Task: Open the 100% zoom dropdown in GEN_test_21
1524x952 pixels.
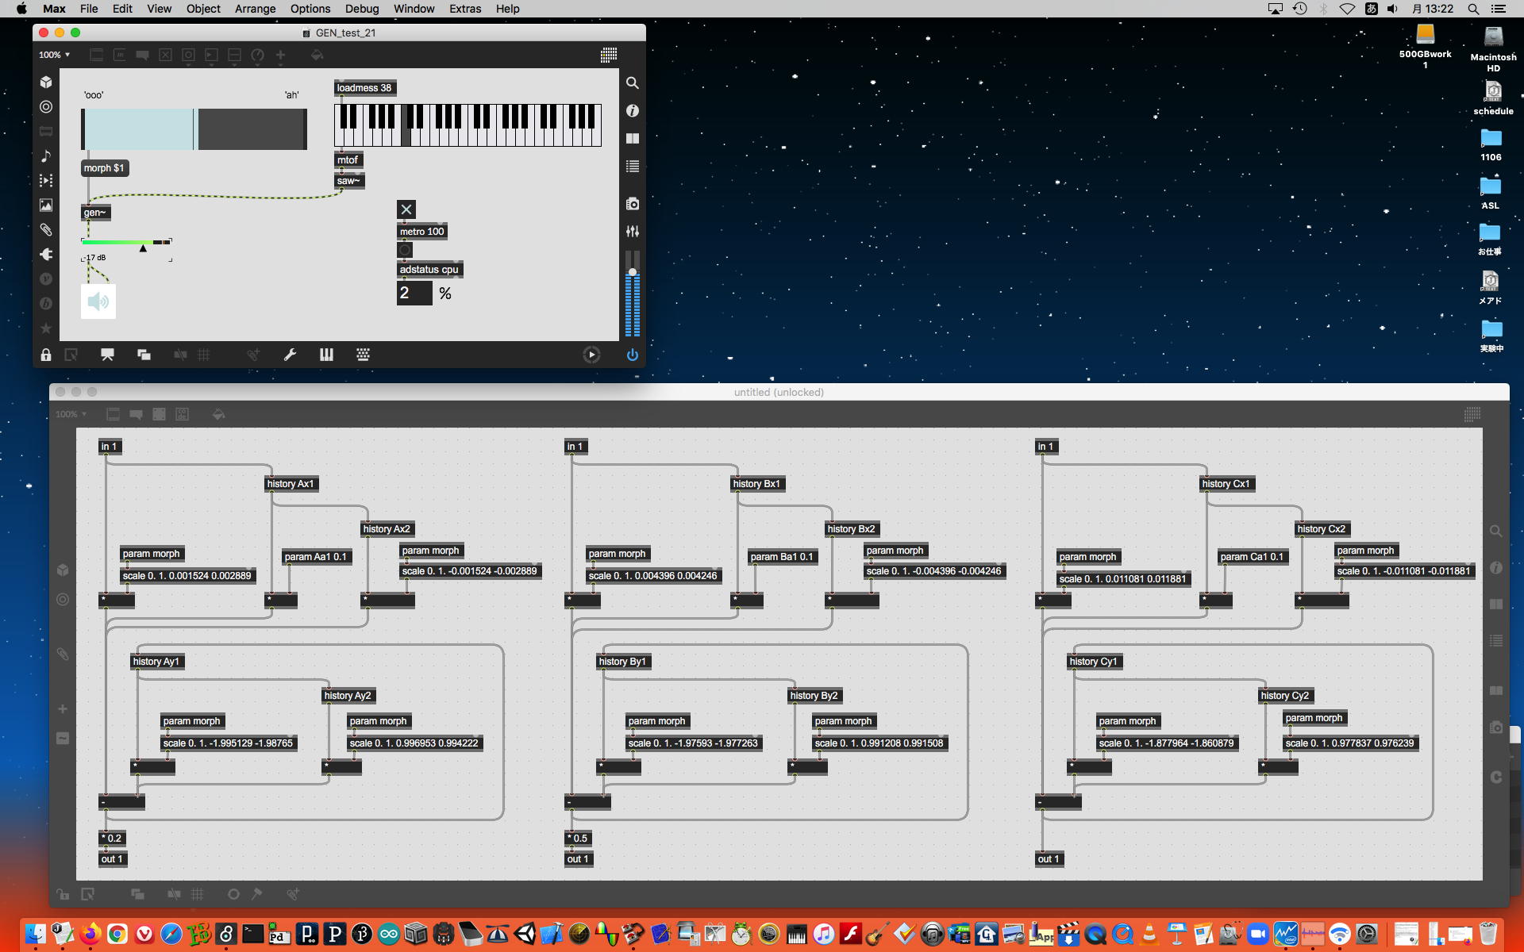Action: coord(55,55)
